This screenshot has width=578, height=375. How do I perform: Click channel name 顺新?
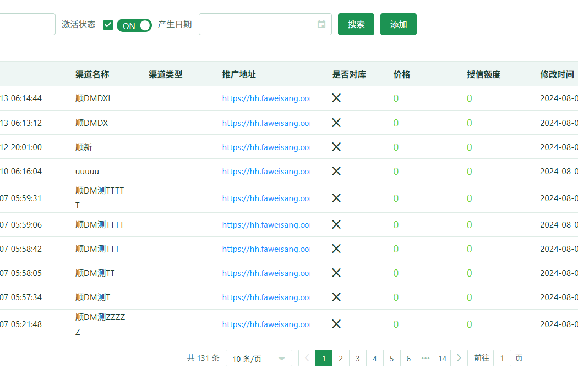(x=84, y=147)
